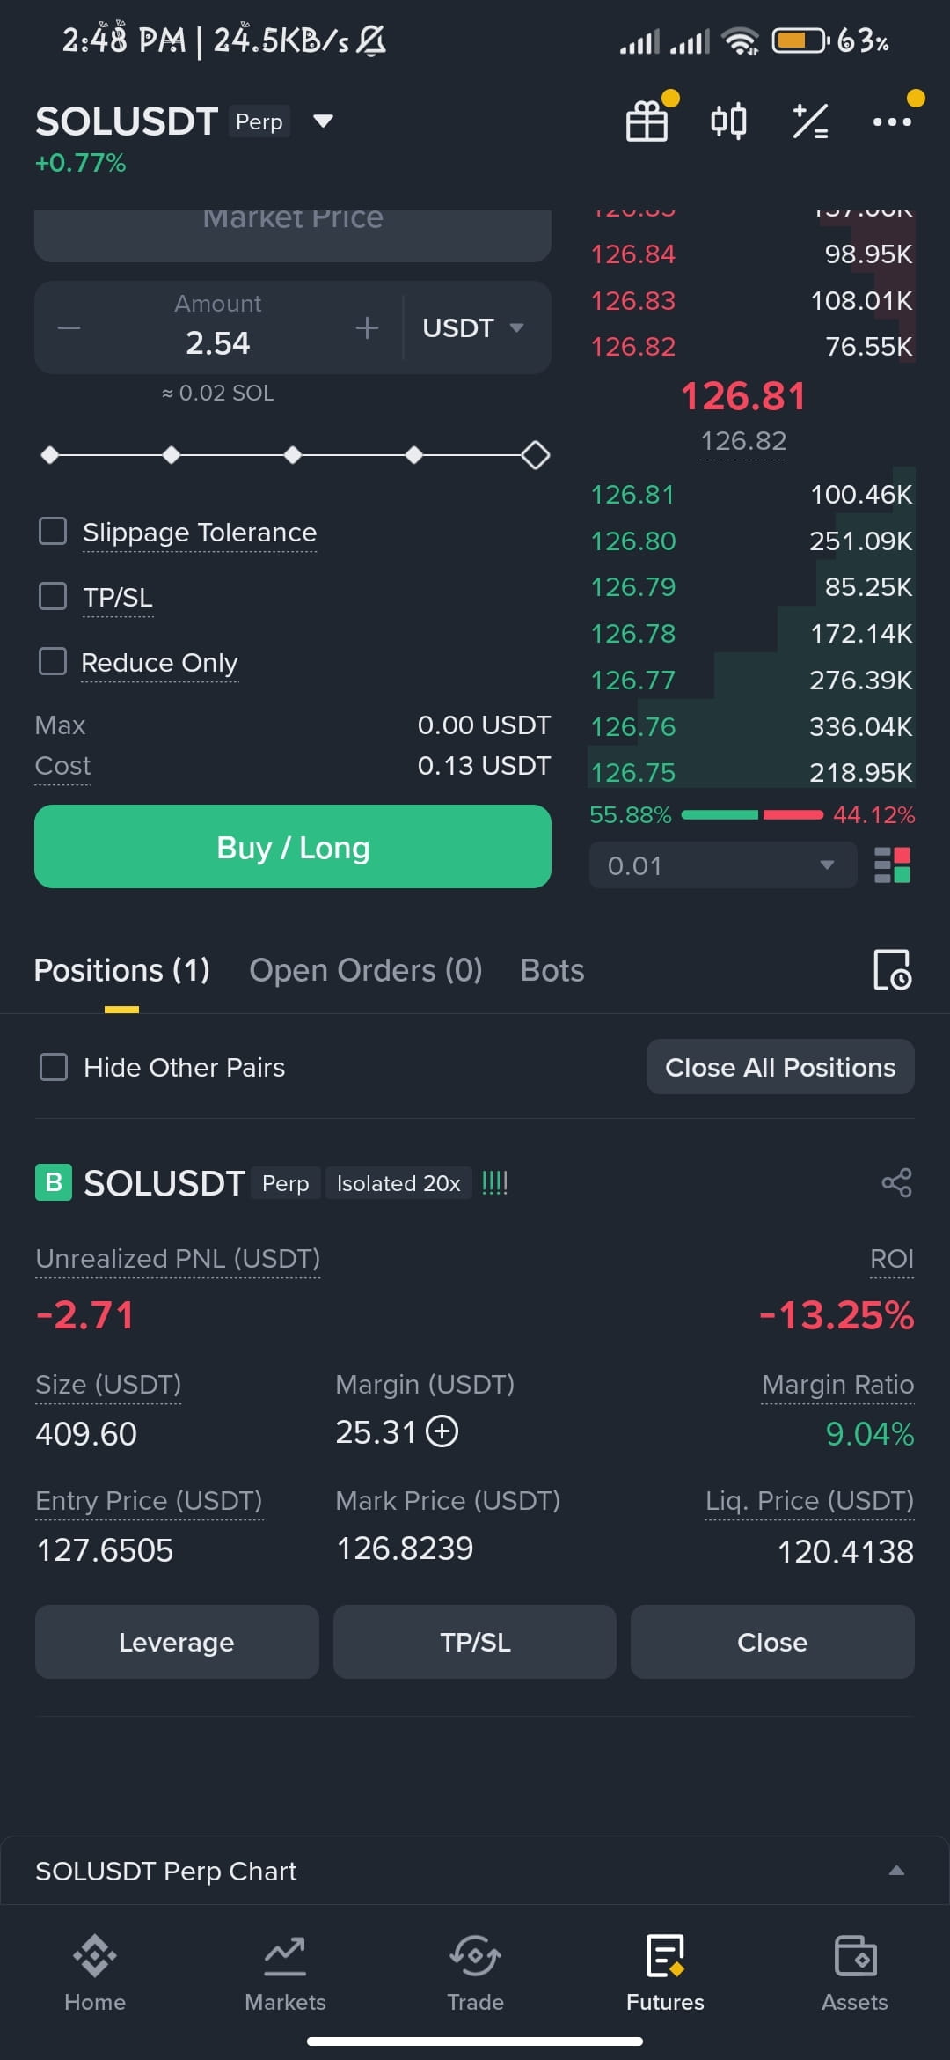Add margin with the plus circle icon
Image resolution: width=950 pixels, height=2060 pixels.
(442, 1431)
